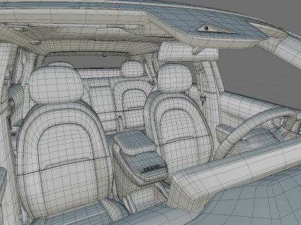
Task: Select the large foreground seat's headrest
Action: (x=56, y=84)
